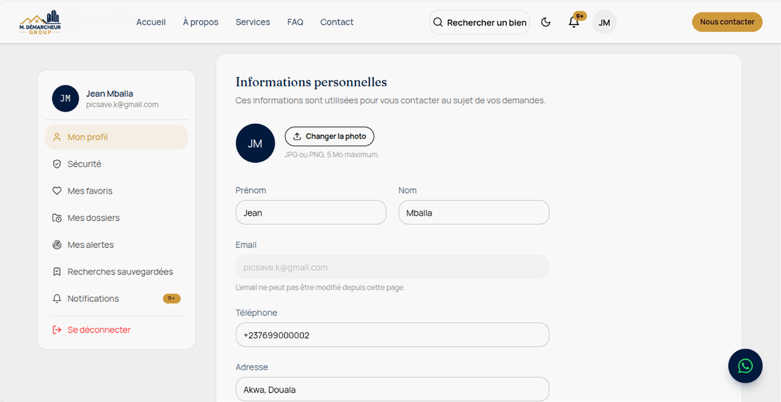Click the 9+ badge on header bell
This screenshot has width=781, height=402.
click(x=579, y=16)
